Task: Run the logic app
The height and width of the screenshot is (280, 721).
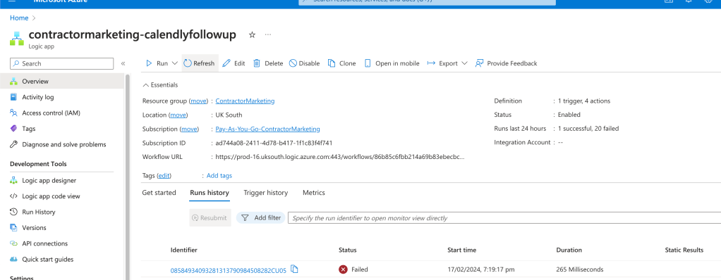Action: [x=157, y=64]
